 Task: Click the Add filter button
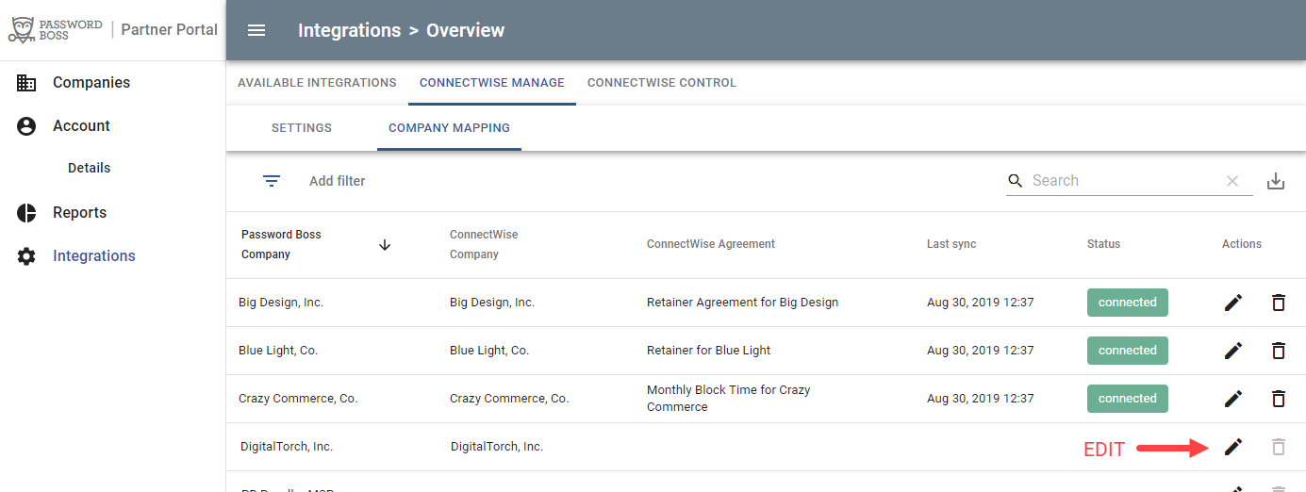tap(338, 181)
